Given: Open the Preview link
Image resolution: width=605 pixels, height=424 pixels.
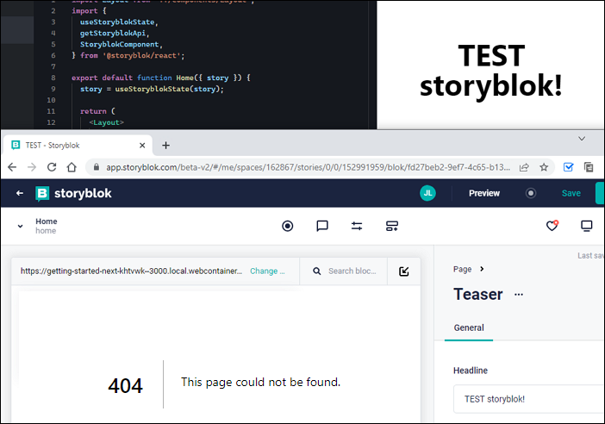Looking at the screenshot, I should tap(484, 193).
